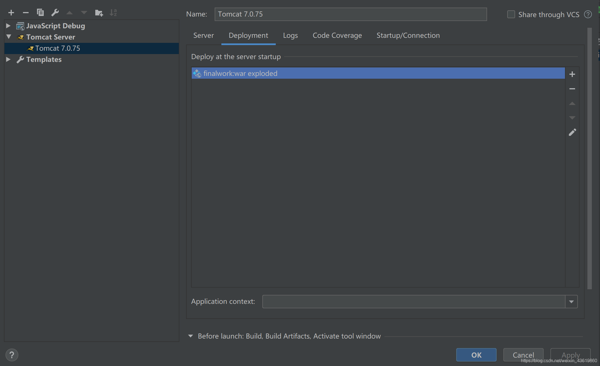This screenshot has height=366, width=600.
Task: Select Tomcat 7.0.75 in the tree
Action: coord(92,48)
